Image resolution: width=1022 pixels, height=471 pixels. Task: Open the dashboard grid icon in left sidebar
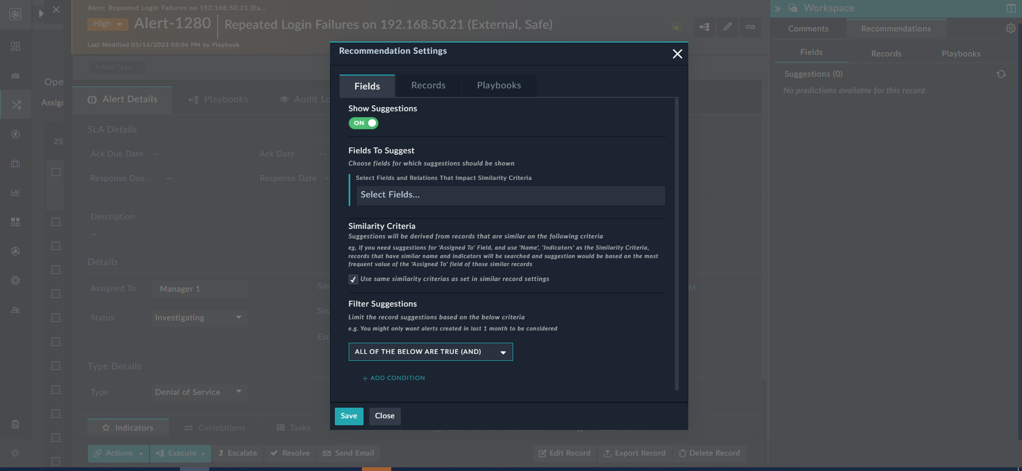click(15, 46)
